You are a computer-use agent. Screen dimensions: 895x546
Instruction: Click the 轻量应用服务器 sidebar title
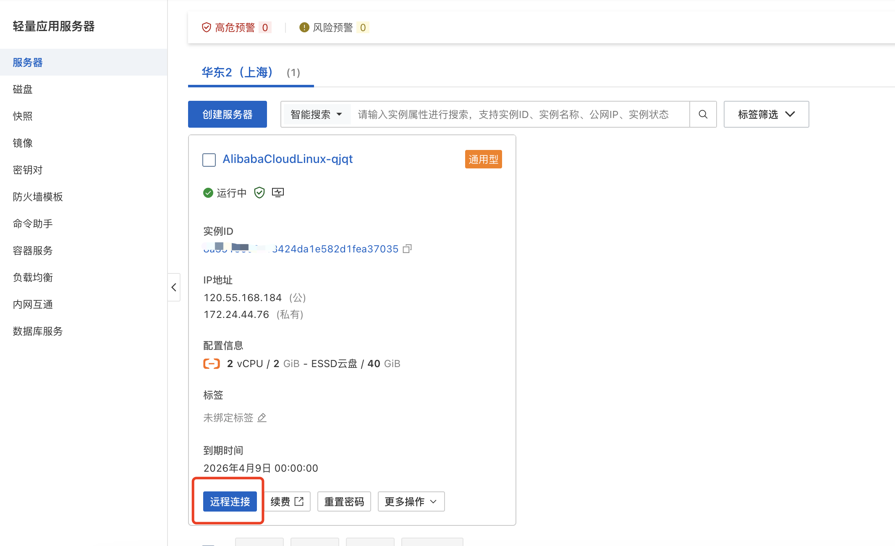(54, 26)
